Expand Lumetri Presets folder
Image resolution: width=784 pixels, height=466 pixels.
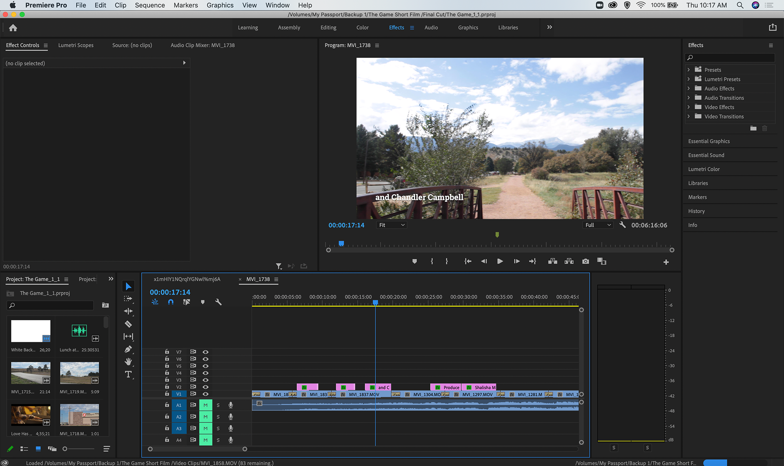pyautogui.click(x=688, y=79)
